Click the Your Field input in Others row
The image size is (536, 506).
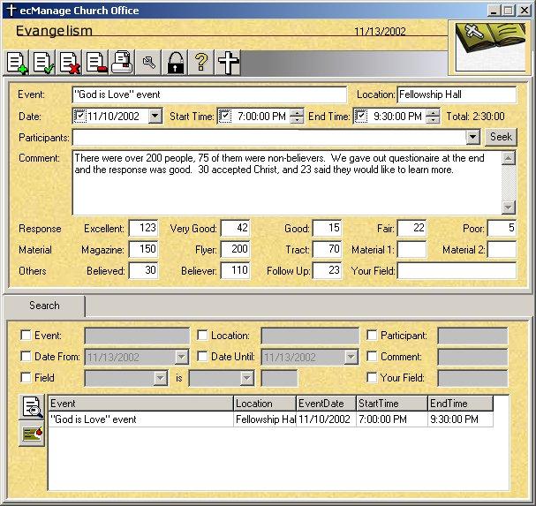pos(457,270)
